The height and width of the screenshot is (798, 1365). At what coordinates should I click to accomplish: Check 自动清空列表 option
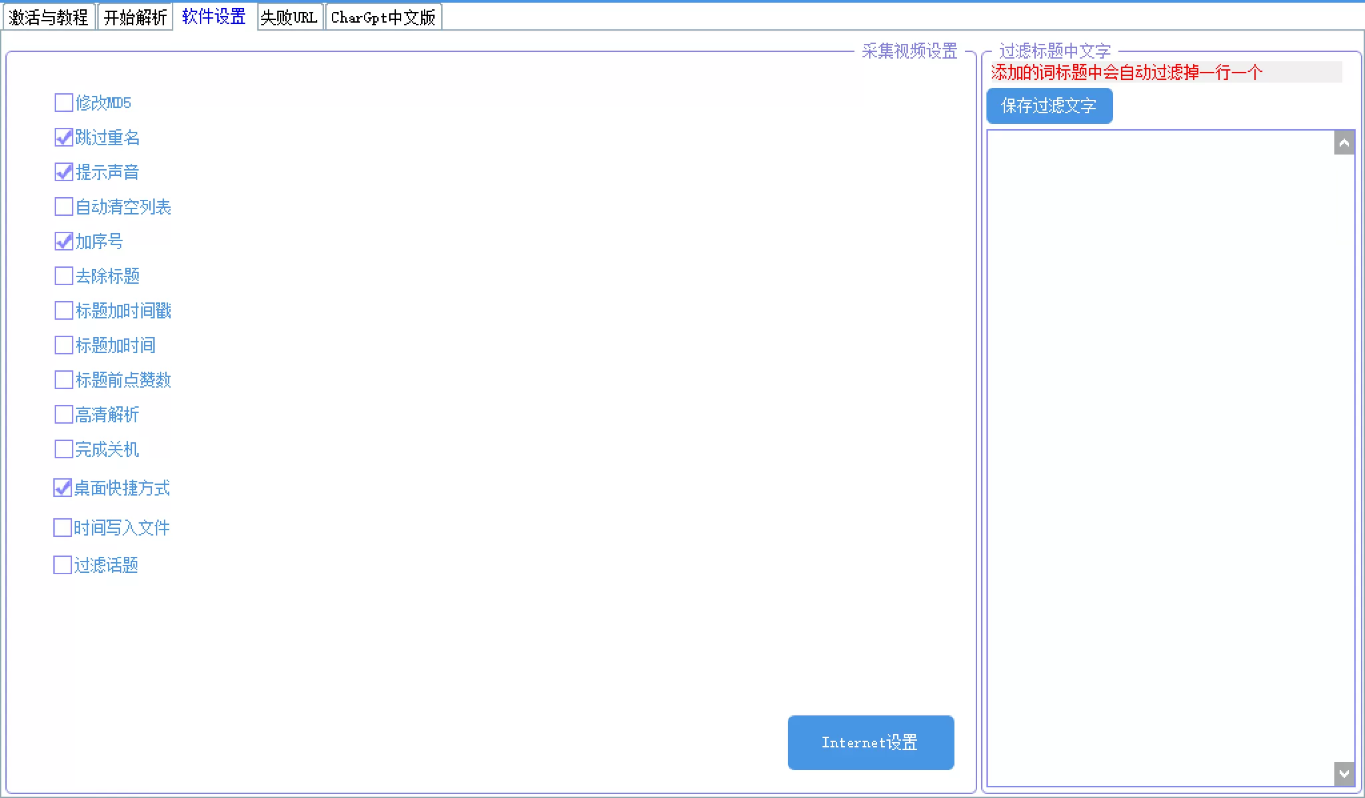pos(63,206)
